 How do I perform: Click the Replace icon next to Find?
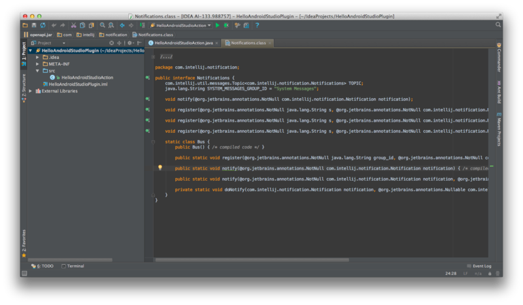click(111, 25)
